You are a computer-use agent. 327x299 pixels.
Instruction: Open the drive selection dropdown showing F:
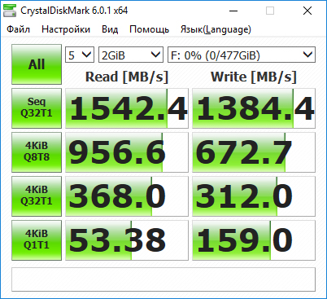coord(242,55)
